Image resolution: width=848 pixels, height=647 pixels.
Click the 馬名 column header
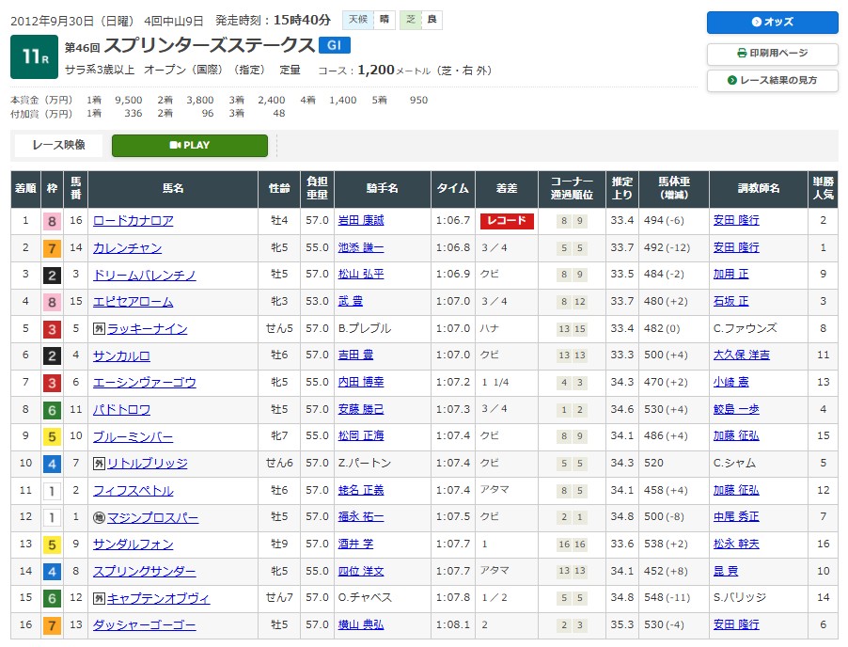pos(172,188)
